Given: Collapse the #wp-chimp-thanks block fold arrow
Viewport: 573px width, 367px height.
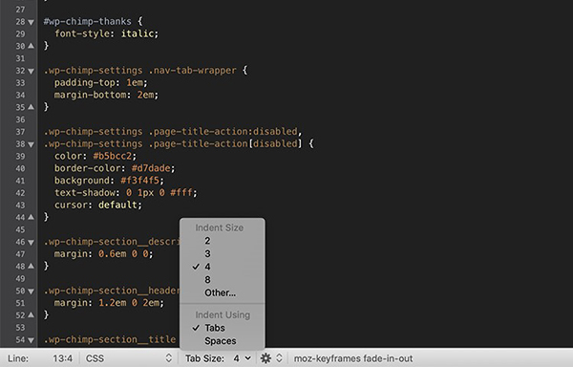Looking at the screenshot, I should (32, 22).
